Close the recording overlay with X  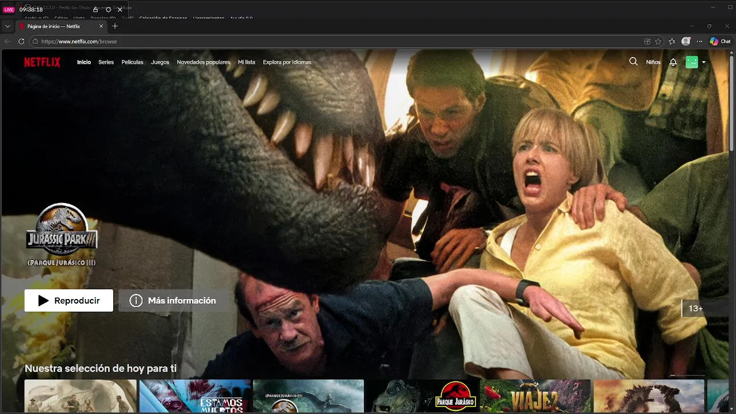[x=120, y=10]
